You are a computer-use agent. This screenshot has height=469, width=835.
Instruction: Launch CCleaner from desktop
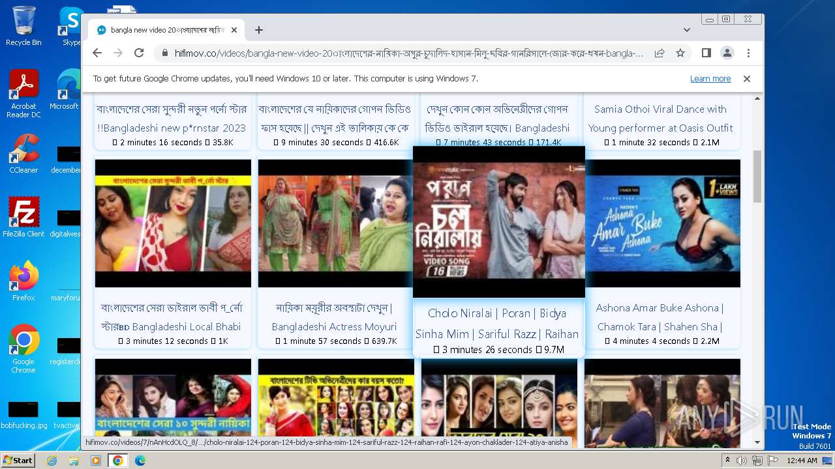23,154
